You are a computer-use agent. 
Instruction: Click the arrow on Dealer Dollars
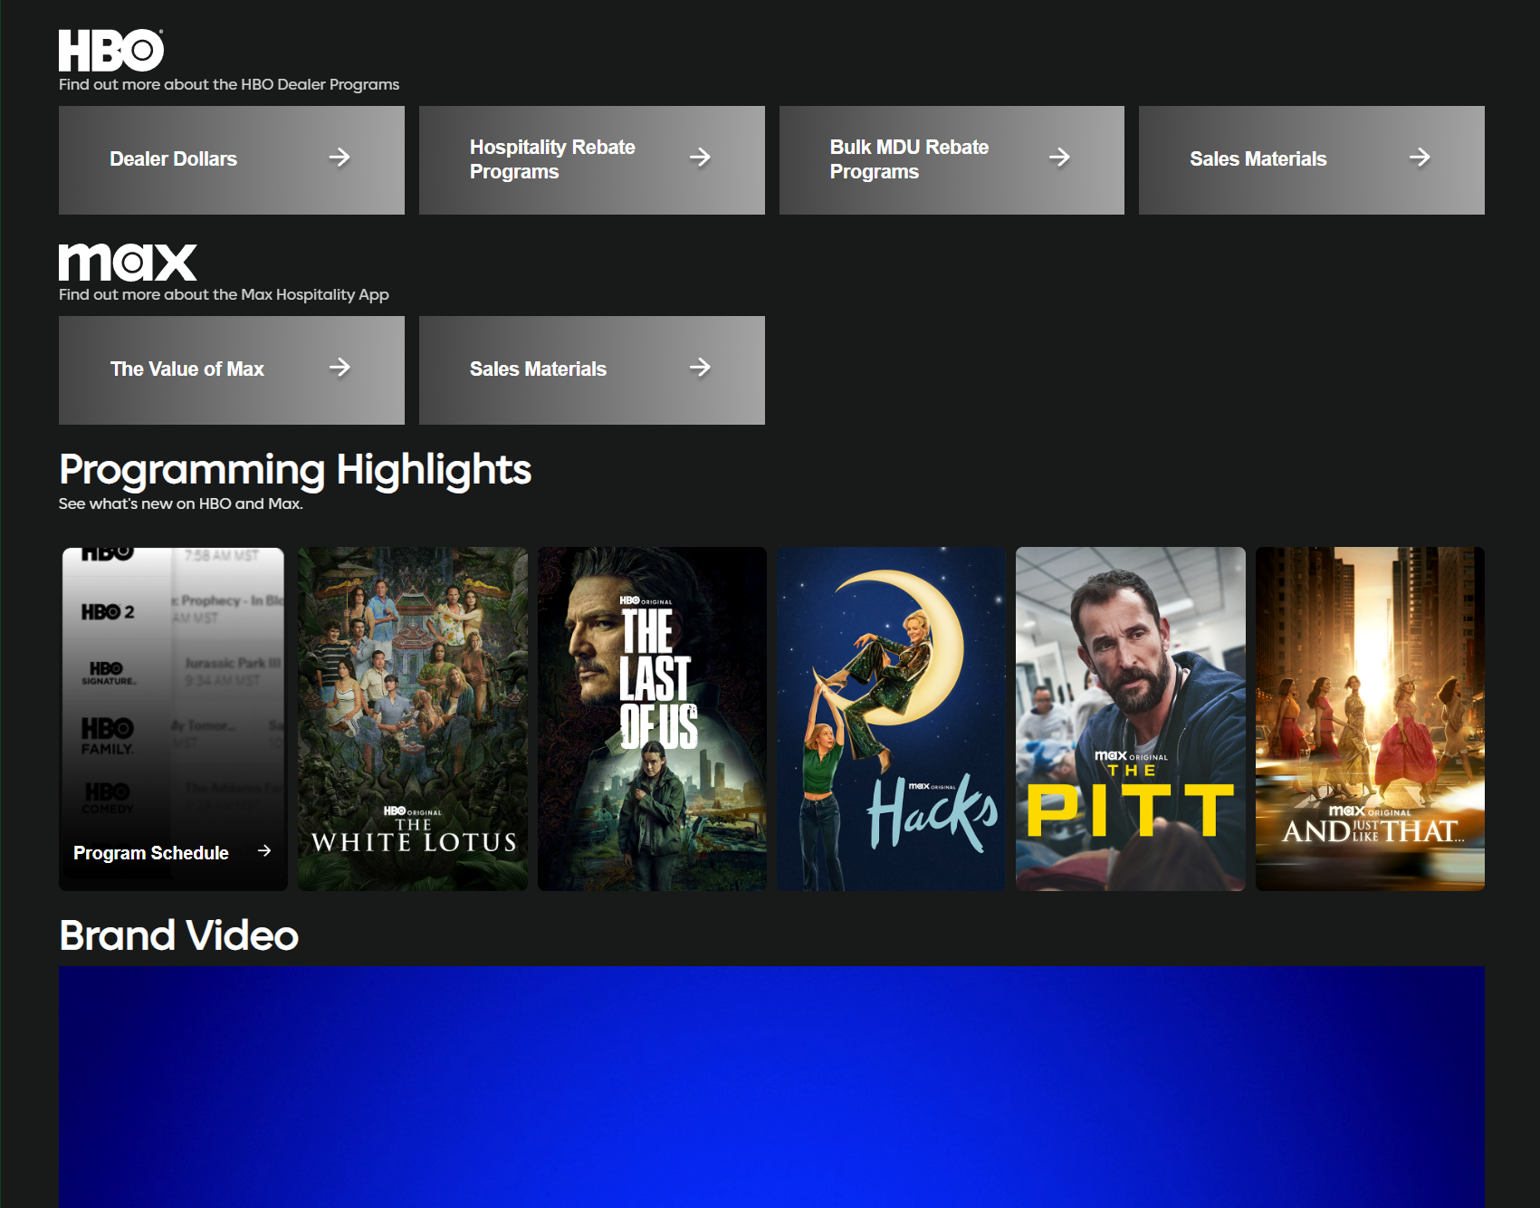click(340, 158)
